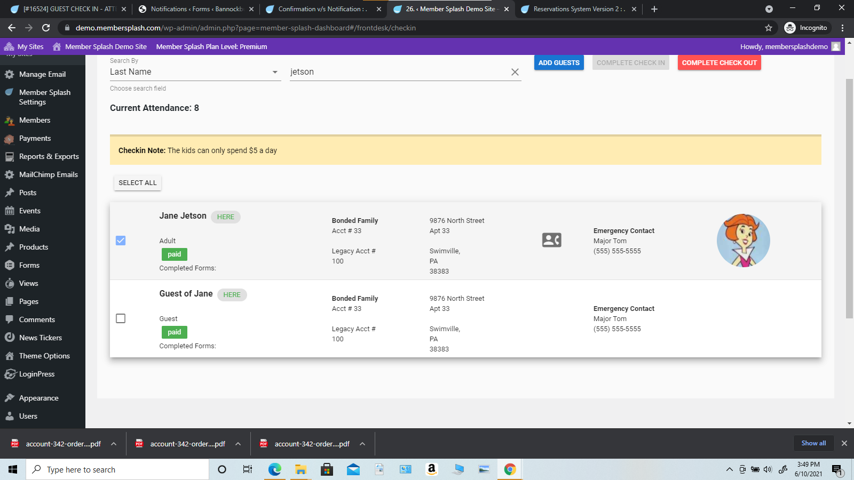Click the COMPLETE CHECK IN button
854x480 pixels.
(x=630, y=63)
